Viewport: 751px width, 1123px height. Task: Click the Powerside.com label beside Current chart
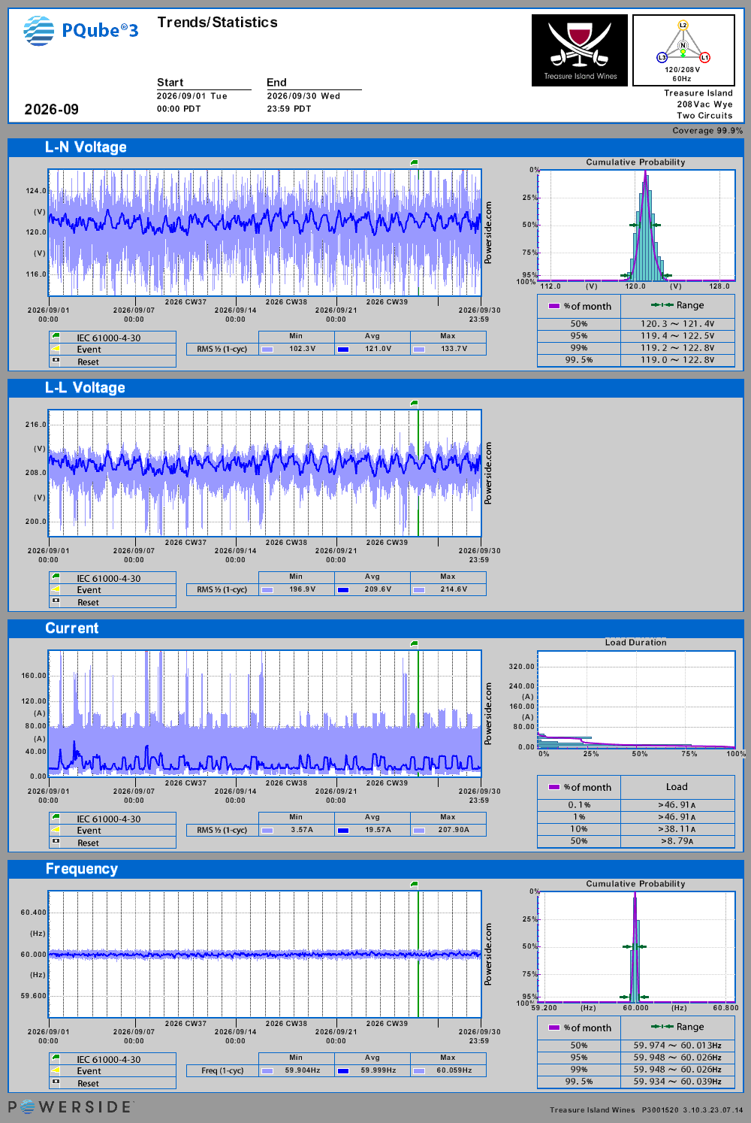click(488, 713)
